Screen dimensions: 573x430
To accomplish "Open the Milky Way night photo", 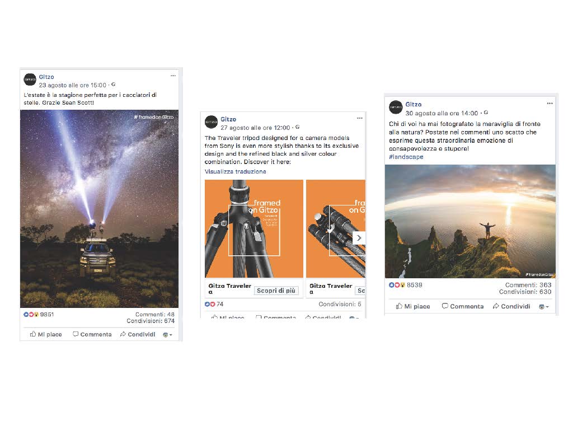I will coord(100,209).
